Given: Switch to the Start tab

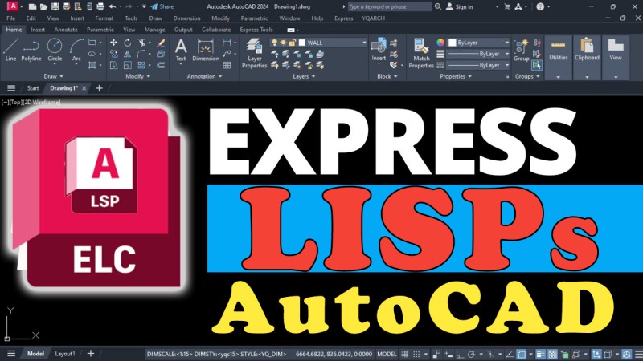Looking at the screenshot, I should (x=33, y=88).
